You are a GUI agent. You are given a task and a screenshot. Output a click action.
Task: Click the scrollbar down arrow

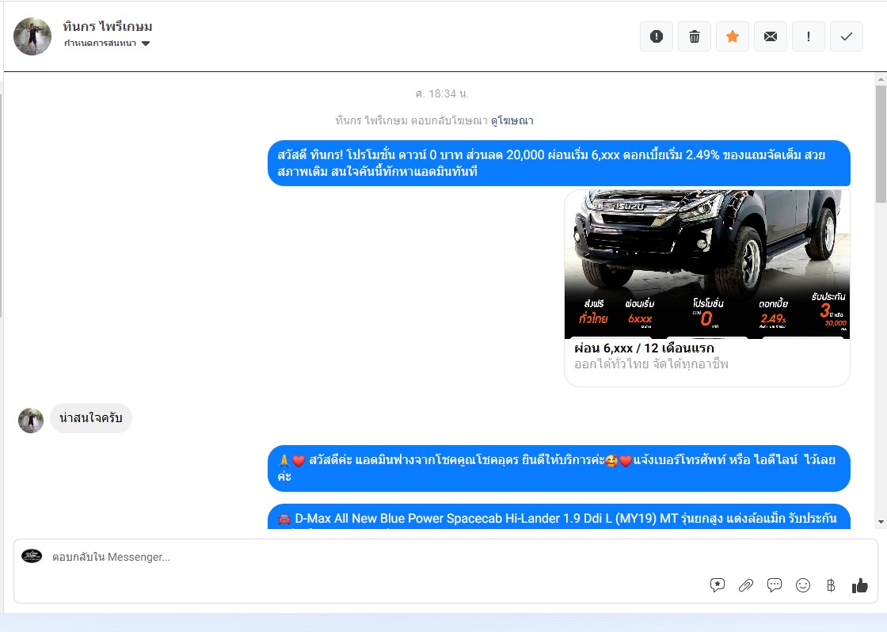[881, 522]
